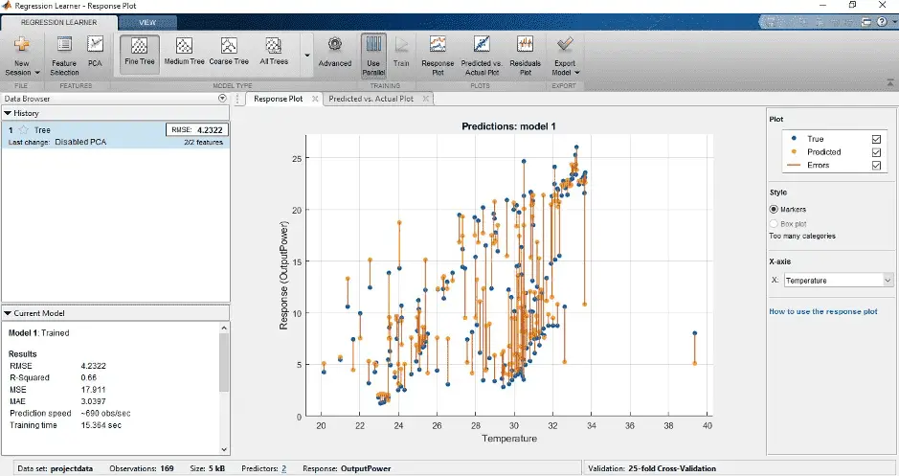Screen dimensions: 899x476
Task: Click 'Training time' value 15.364 sec
Action: [101, 425]
